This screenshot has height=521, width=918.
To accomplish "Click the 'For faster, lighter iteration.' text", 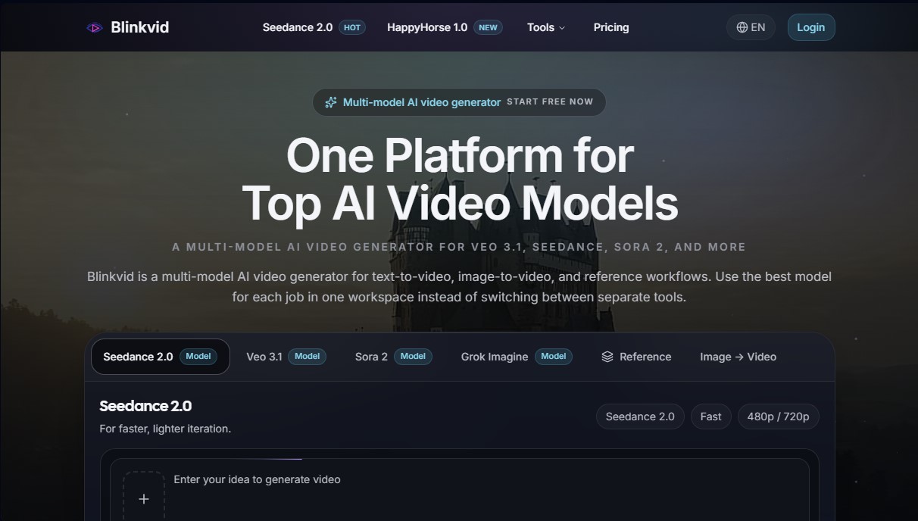I will coord(165,429).
